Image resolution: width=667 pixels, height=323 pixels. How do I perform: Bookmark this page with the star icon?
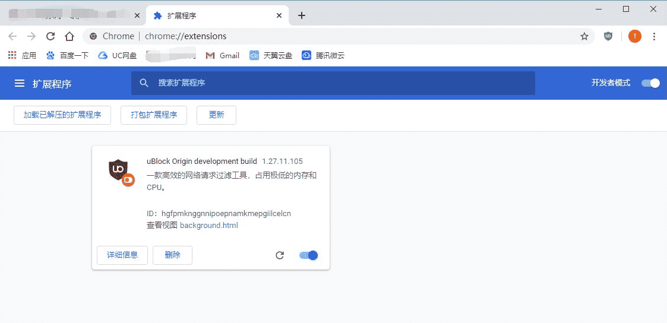(584, 36)
